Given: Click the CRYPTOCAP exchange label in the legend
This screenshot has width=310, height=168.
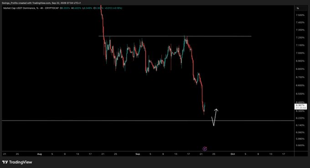Looking at the screenshot, I should point(52,8).
